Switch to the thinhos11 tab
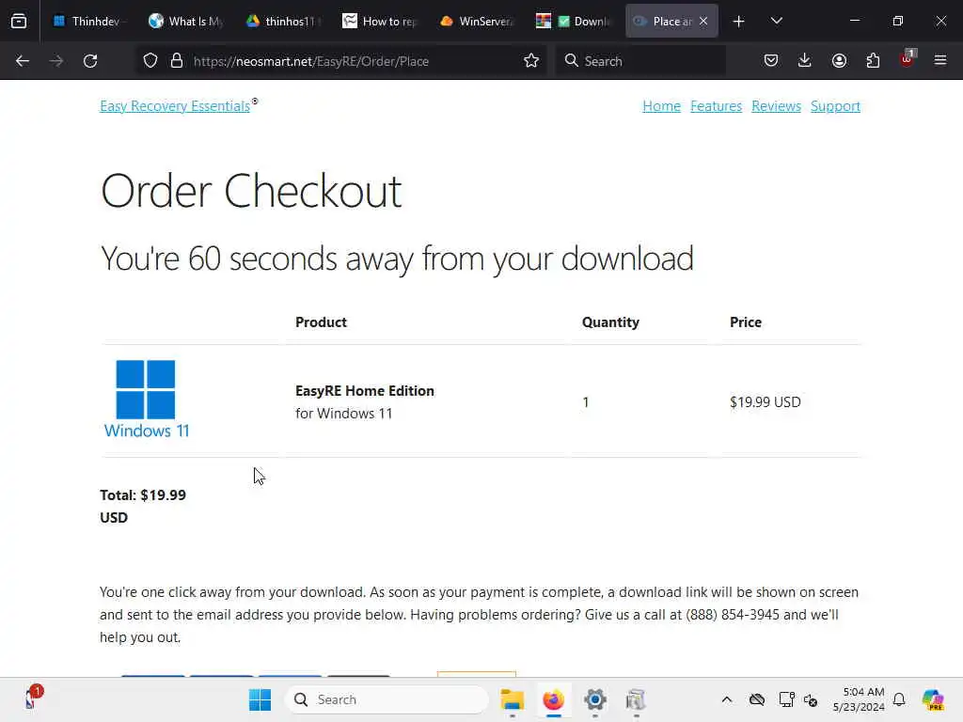This screenshot has width=963, height=722. click(283, 22)
